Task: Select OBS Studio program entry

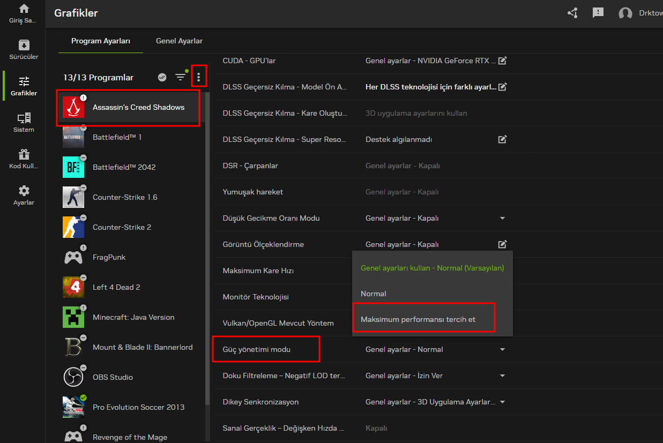Action: (131, 377)
